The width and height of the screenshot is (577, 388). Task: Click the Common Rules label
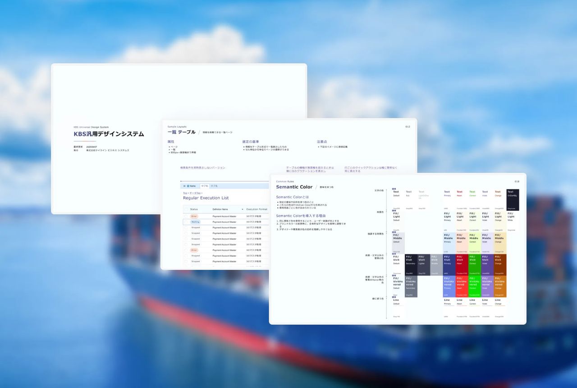[x=285, y=181]
